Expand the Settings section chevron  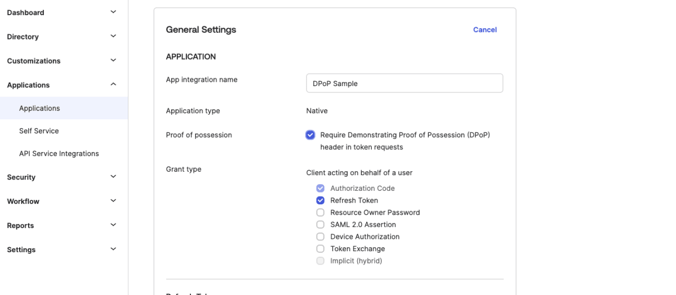pos(113,249)
